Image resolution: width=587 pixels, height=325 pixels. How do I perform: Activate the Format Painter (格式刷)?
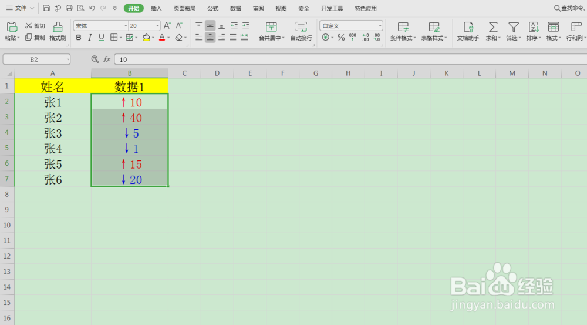[58, 32]
